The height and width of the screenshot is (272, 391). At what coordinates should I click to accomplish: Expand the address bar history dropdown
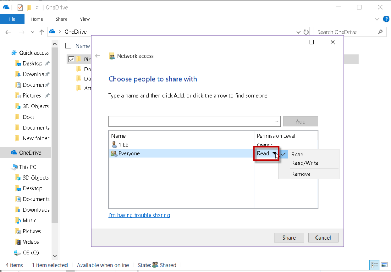tap(298, 32)
